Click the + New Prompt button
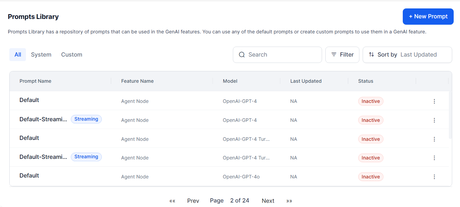The image size is (460, 207). (x=428, y=17)
